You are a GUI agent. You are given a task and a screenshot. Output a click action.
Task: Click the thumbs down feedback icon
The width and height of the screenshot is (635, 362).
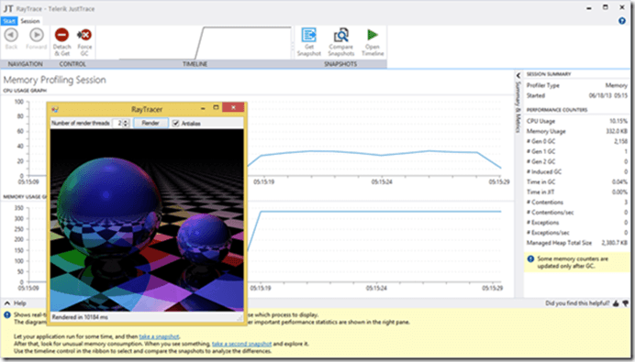click(x=626, y=303)
